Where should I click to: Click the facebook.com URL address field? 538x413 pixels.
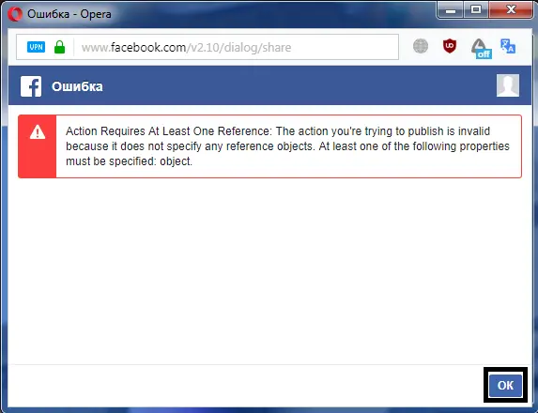208,47
